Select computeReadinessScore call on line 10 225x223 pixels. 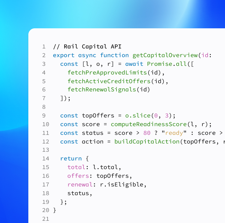149,124
